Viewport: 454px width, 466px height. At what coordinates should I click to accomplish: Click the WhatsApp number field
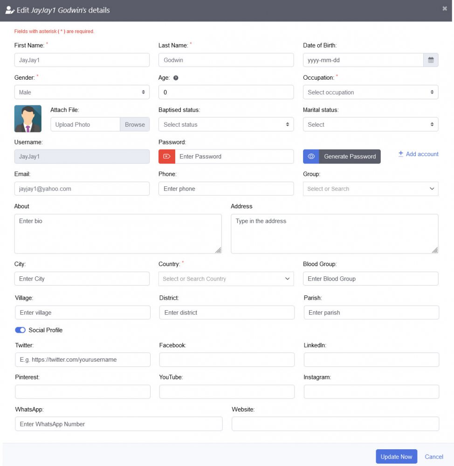click(x=118, y=424)
